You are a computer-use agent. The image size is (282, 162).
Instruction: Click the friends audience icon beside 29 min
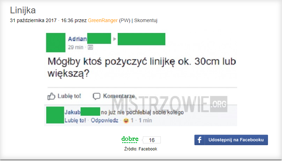90,47
